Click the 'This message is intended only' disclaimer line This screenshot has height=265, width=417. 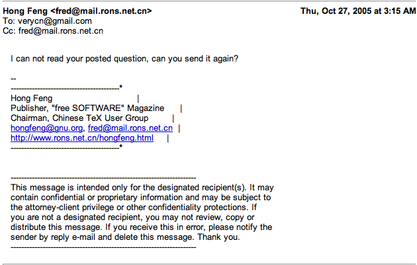(142, 188)
